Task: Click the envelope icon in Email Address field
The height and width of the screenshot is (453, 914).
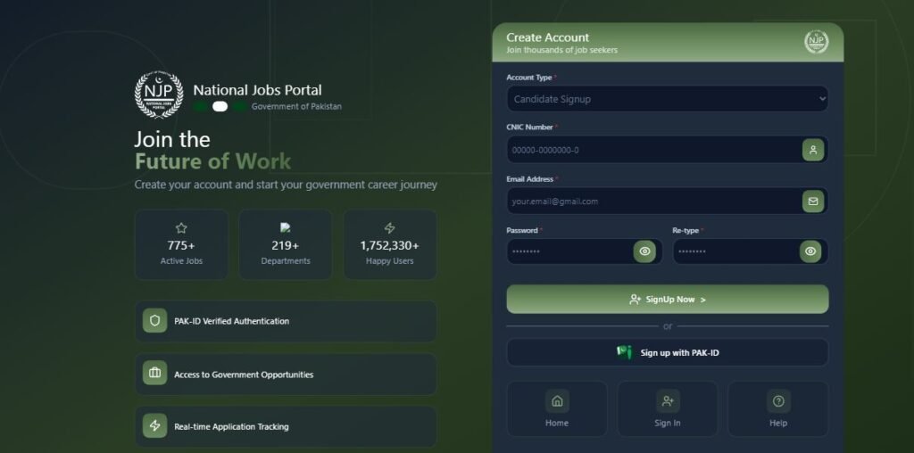Action: [812, 201]
